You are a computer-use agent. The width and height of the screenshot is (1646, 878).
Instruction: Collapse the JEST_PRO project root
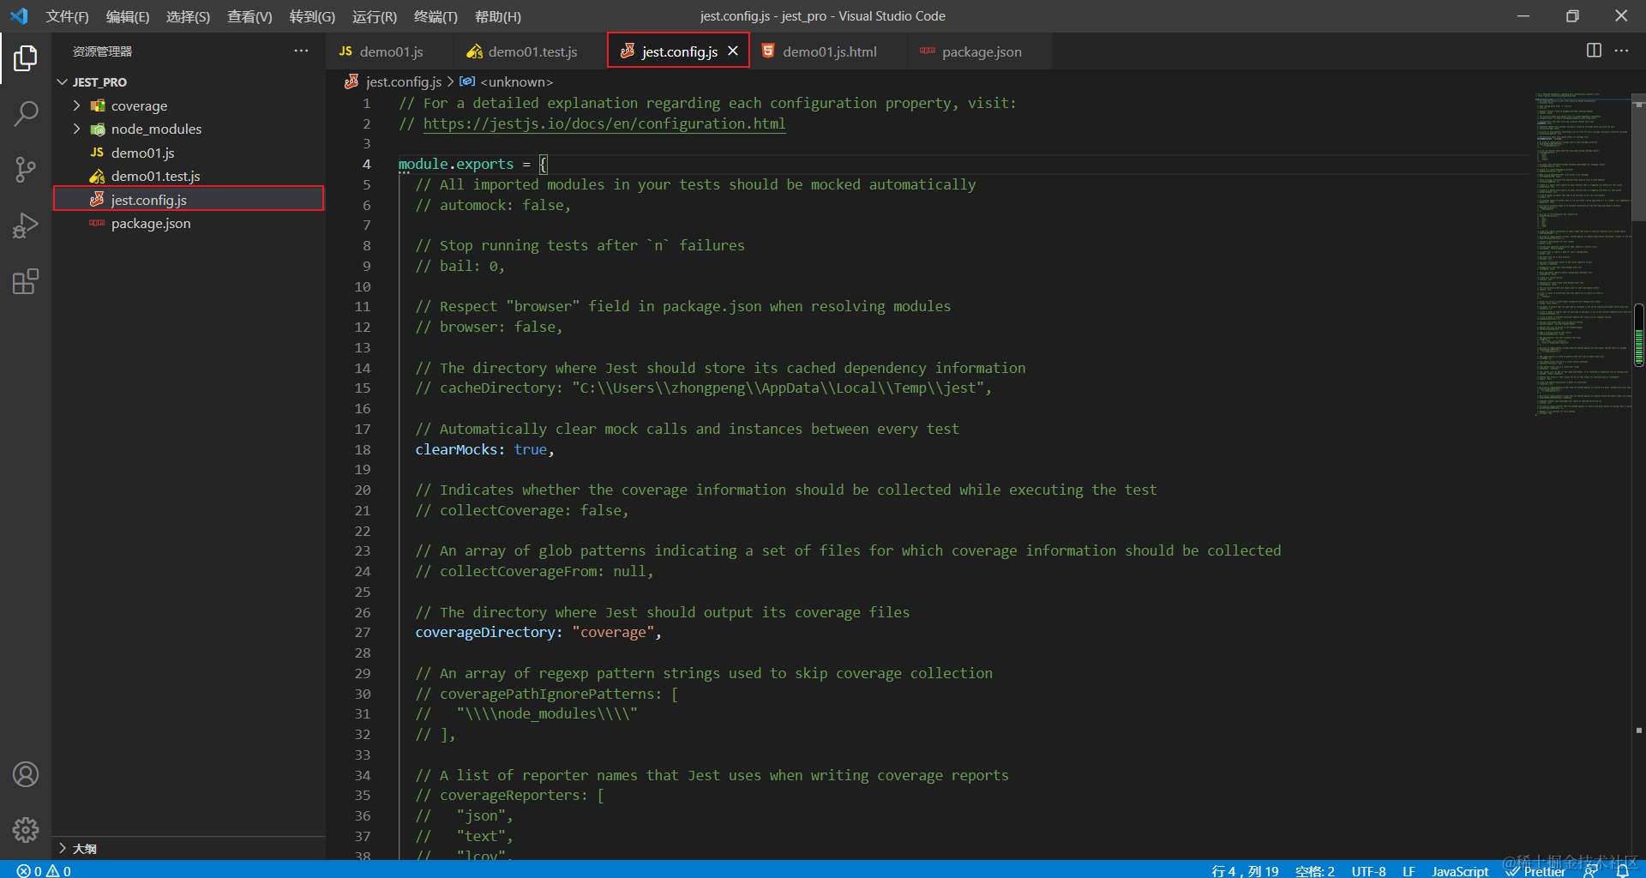[62, 81]
